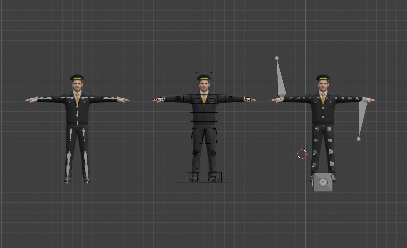Select the large cube root bone under right character
Image resolution: width=407 pixels, height=248 pixels.
(323, 182)
